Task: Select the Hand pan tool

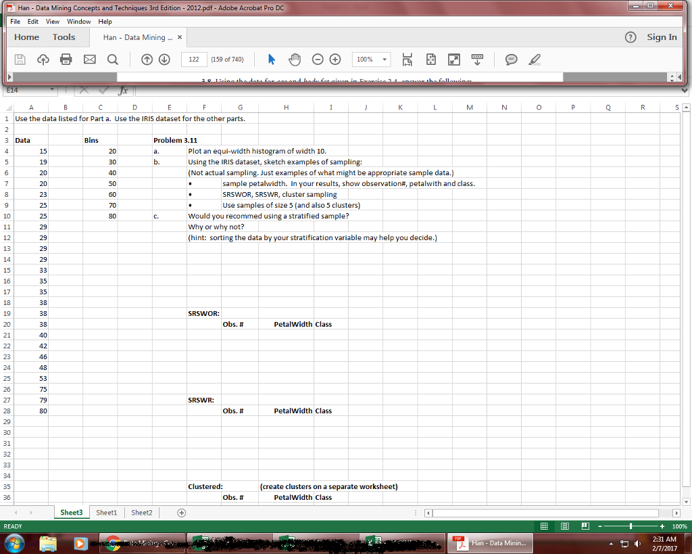Action: (295, 60)
